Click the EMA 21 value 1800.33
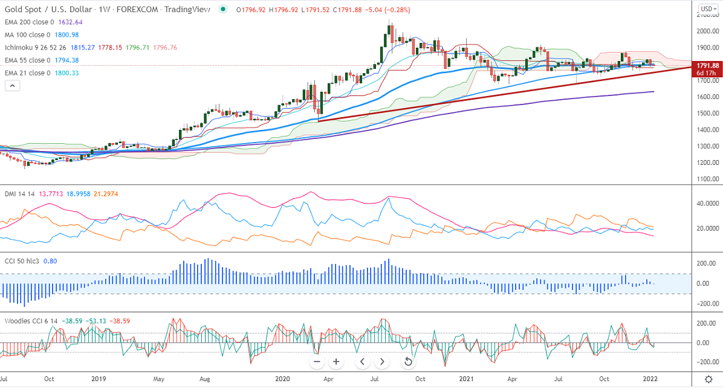Screen dimensions: 723x389 click(x=66, y=73)
